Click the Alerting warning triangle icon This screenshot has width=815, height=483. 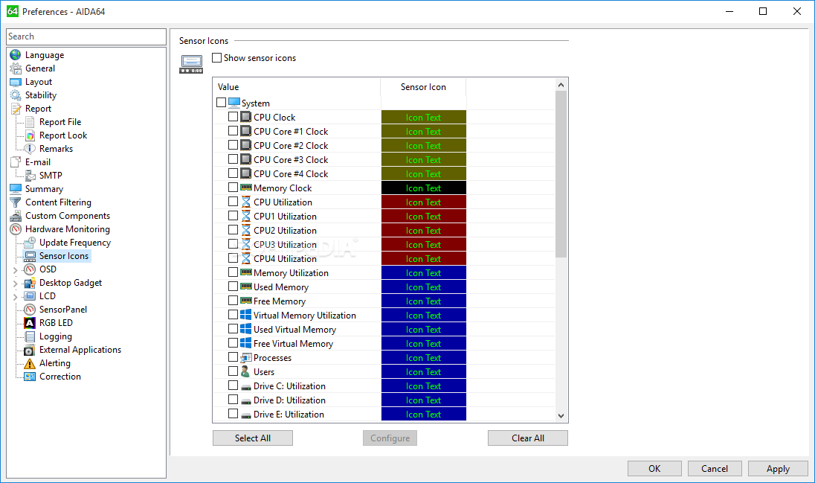pos(30,363)
